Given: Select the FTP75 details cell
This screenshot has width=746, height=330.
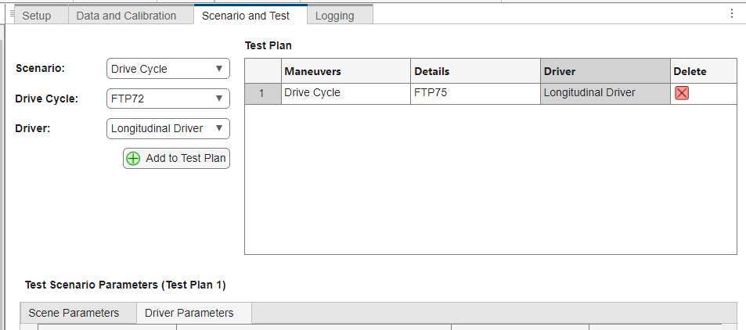Looking at the screenshot, I should [x=475, y=93].
